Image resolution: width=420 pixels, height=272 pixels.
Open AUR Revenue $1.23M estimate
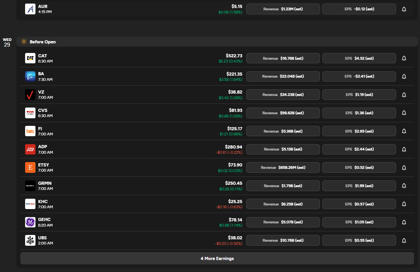click(283, 9)
